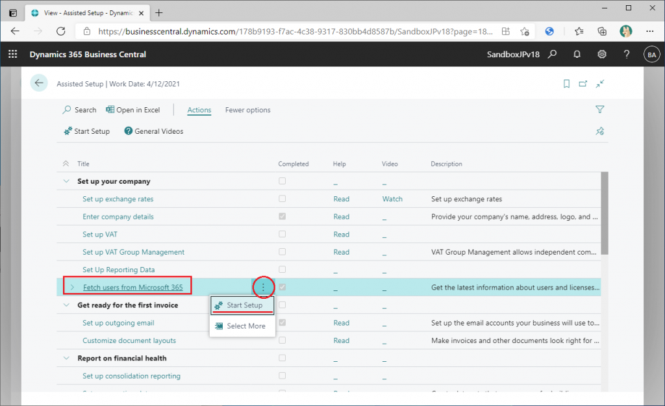Open the browser settings ellipsis menu
The width and height of the screenshot is (665, 406).
point(649,31)
